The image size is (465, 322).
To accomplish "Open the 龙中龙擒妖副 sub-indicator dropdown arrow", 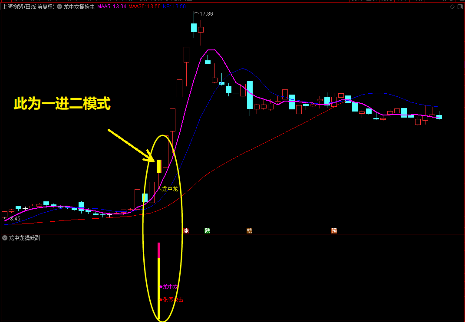I will click(x=5, y=238).
